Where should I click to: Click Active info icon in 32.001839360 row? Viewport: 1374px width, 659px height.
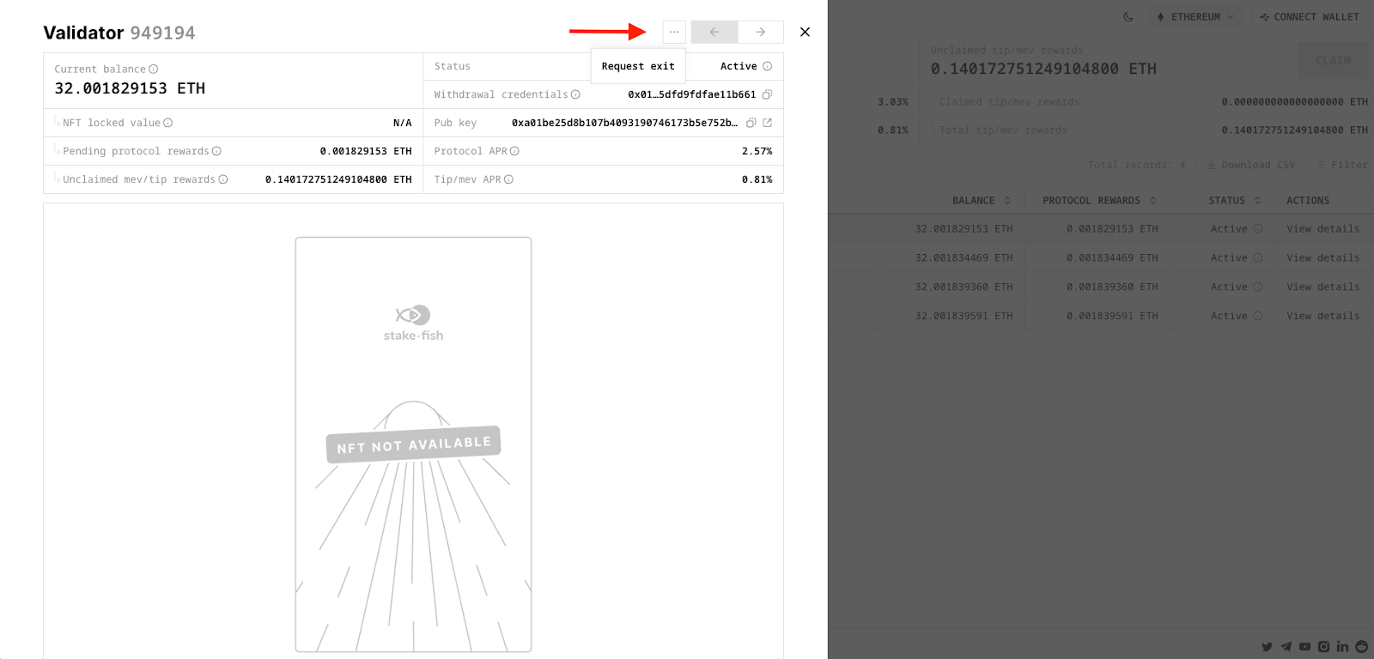(x=1258, y=287)
